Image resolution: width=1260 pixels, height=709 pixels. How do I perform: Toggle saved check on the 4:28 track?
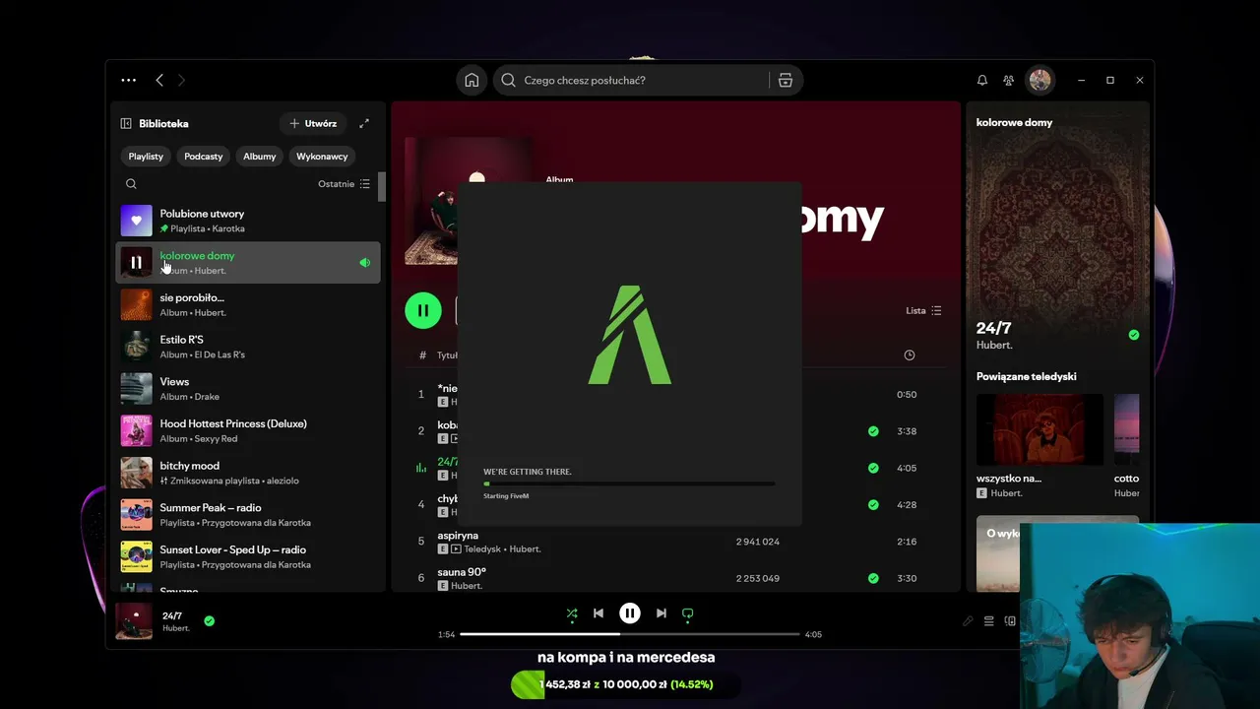point(873,504)
